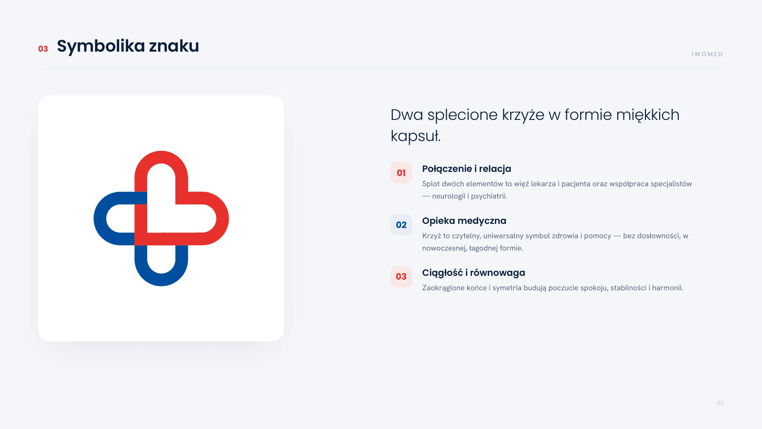Click the white logo card

pyautogui.click(x=161, y=218)
